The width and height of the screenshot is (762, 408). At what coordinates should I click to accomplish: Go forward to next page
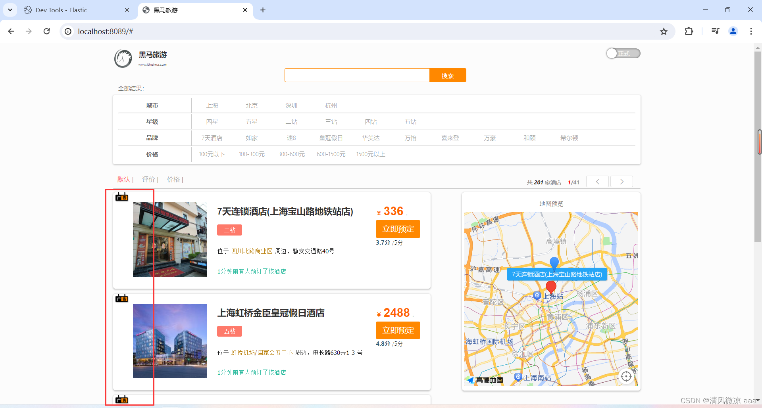29,31
